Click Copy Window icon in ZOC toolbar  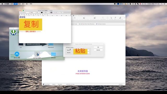[x=103, y=18]
